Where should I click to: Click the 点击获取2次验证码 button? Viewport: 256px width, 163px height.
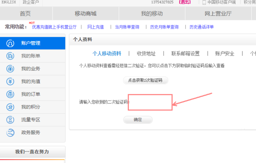pos(145,80)
